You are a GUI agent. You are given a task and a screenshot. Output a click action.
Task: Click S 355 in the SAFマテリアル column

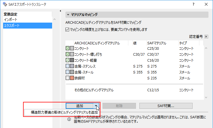[x=152, y=72]
